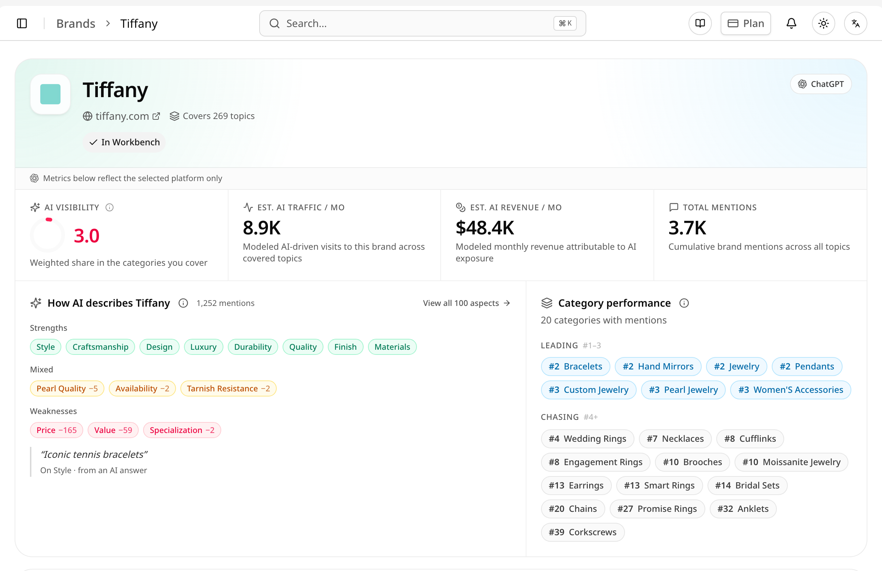Open the #2 Hand Mirrors category

(x=658, y=367)
